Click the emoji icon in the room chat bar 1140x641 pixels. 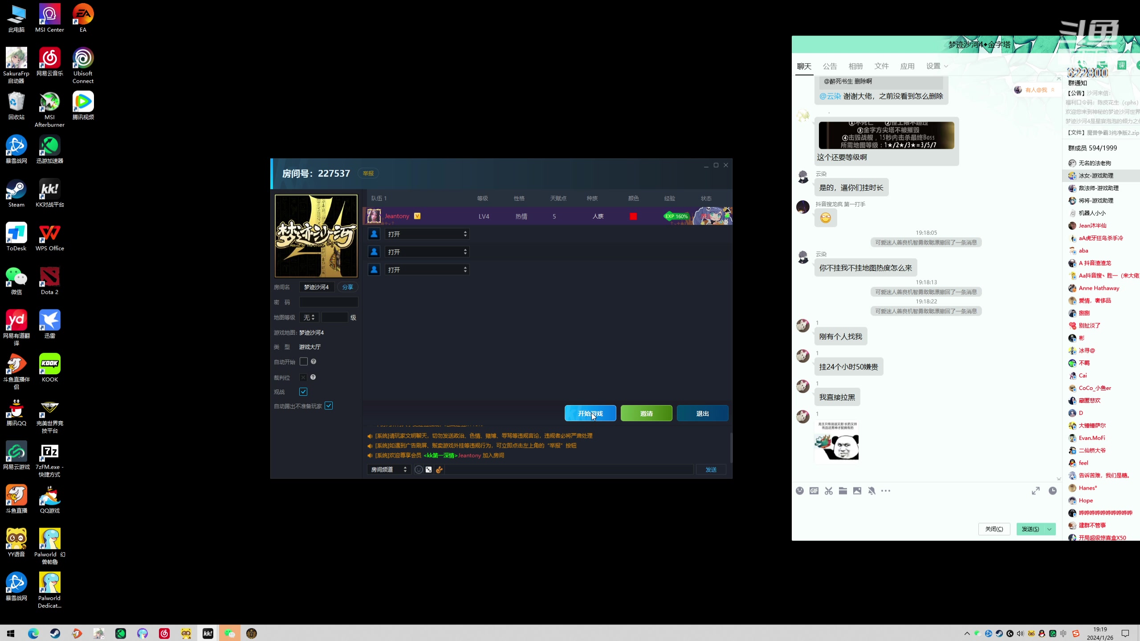pyautogui.click(x=419, y=470)
